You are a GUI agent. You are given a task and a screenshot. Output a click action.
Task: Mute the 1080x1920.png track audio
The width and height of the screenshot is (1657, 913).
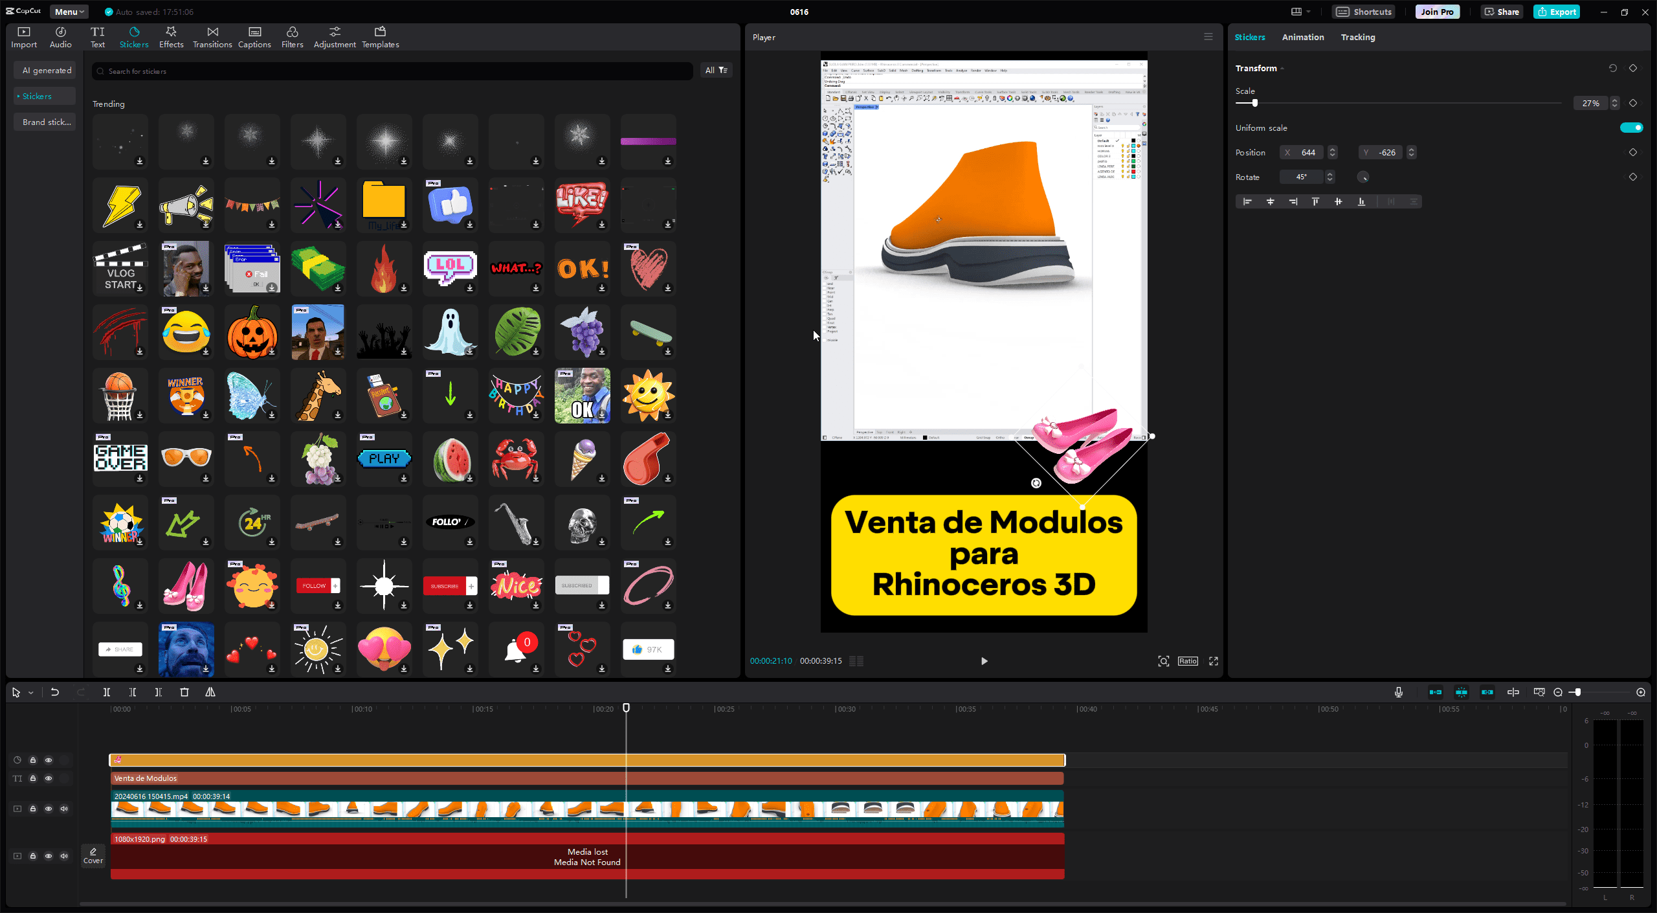pyautogui.click(x=64, y=856)
